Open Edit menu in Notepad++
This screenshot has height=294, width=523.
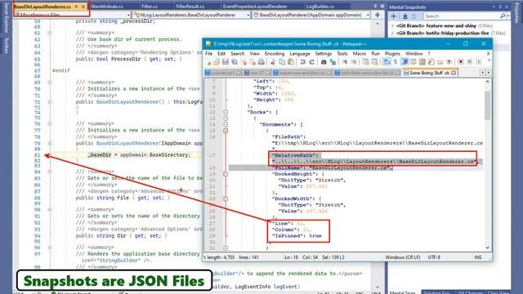coord(221,53)
